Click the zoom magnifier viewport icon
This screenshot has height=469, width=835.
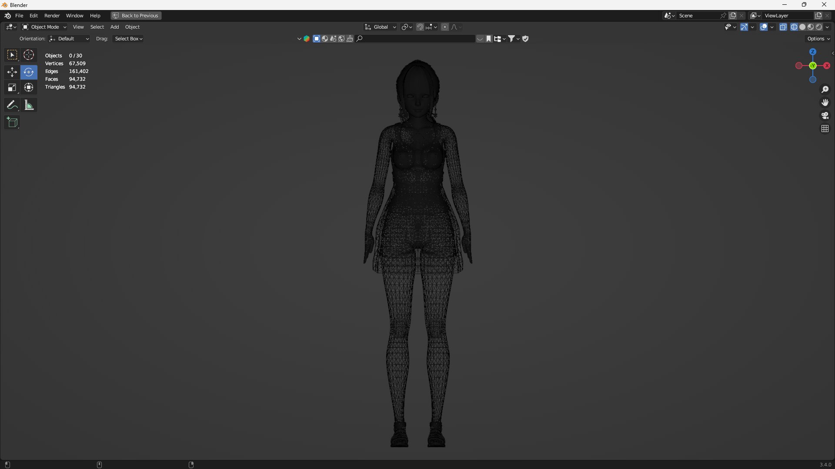pyautogui.click(x=825, y=89)
